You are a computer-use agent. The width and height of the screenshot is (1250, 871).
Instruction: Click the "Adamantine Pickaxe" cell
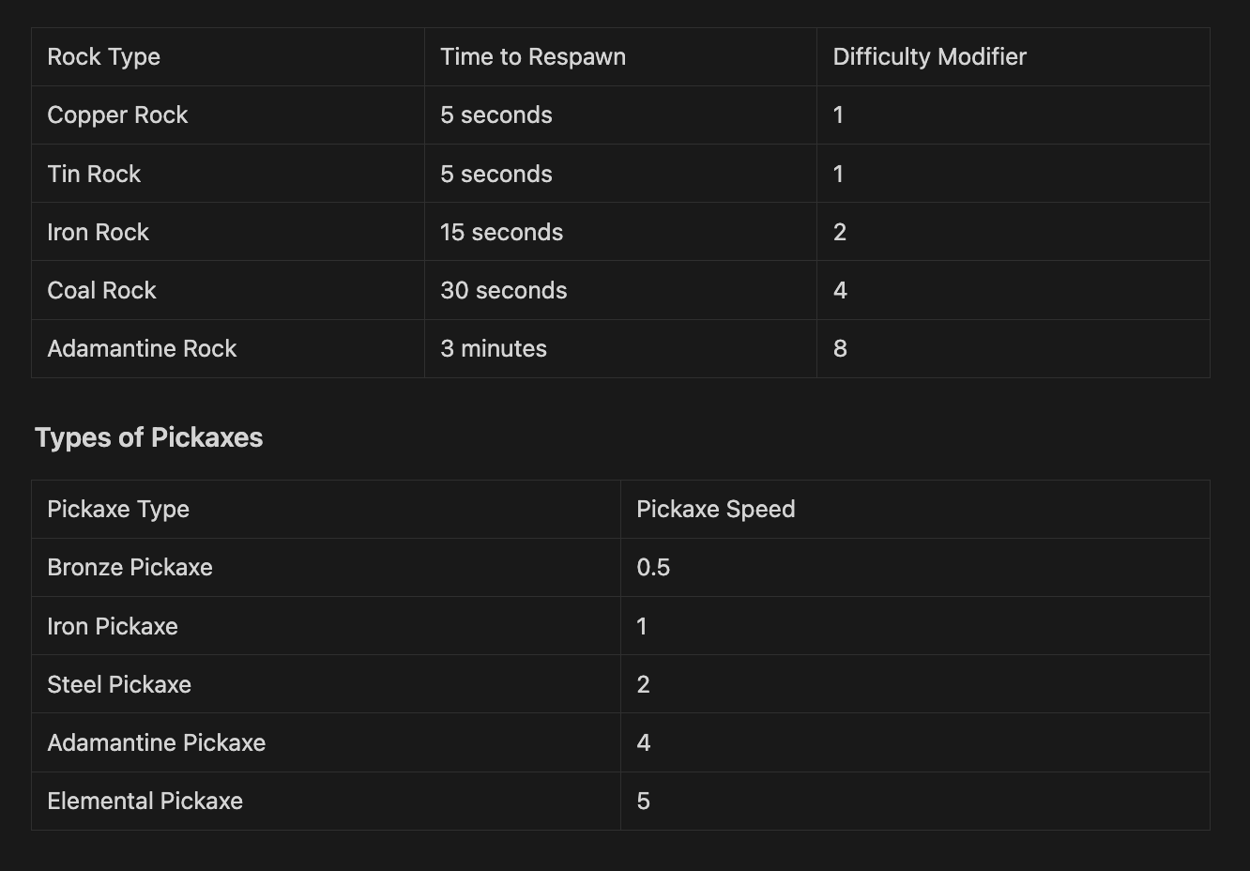pyautogui.click(x=156, y=743)
